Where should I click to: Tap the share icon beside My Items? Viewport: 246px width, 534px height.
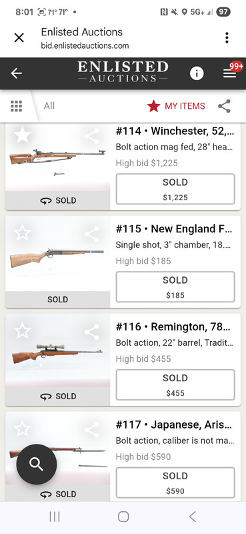224,106
